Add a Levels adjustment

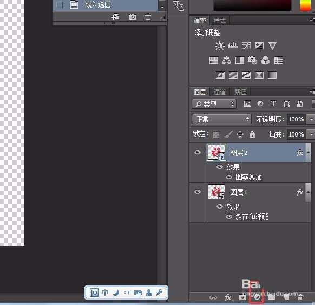[x=233, y=46]
